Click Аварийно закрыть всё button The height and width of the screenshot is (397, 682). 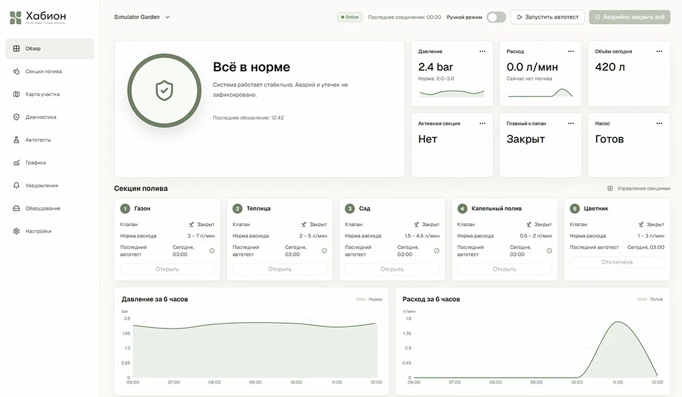629,17
